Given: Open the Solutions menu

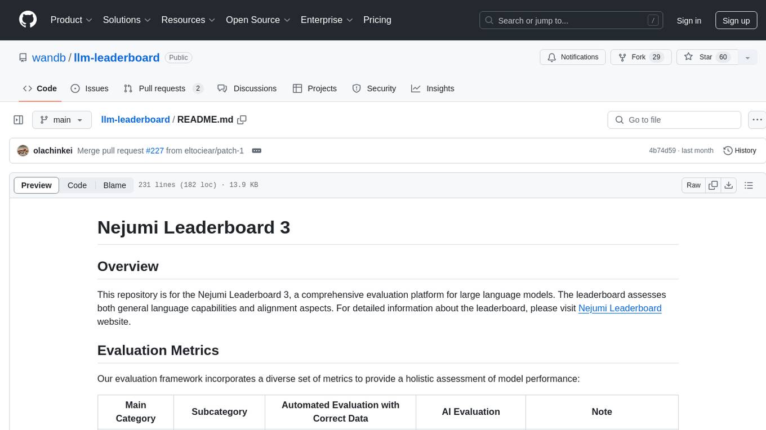Looking at the screenshot, I should tap(127, 20).
